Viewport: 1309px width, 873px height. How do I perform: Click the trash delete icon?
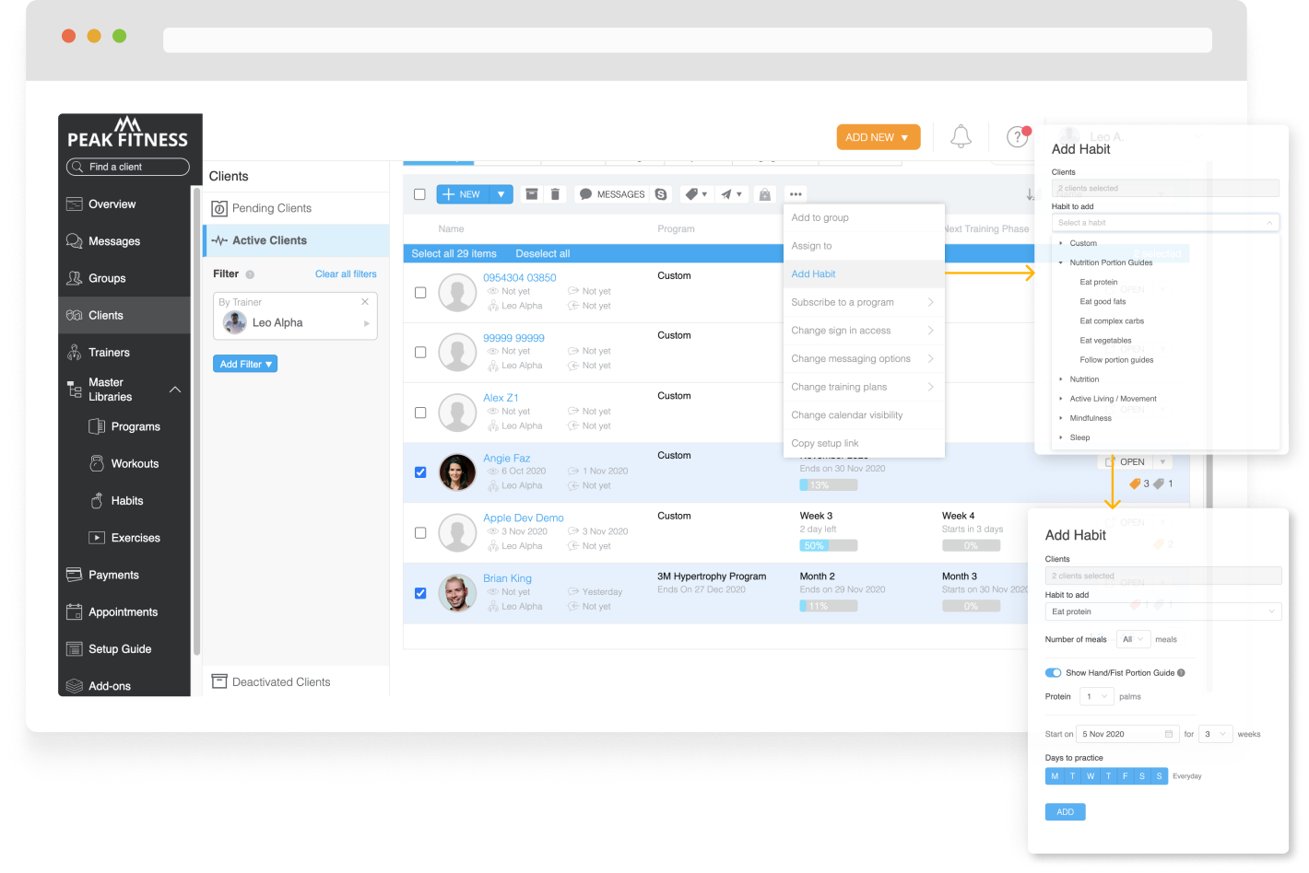555,194
